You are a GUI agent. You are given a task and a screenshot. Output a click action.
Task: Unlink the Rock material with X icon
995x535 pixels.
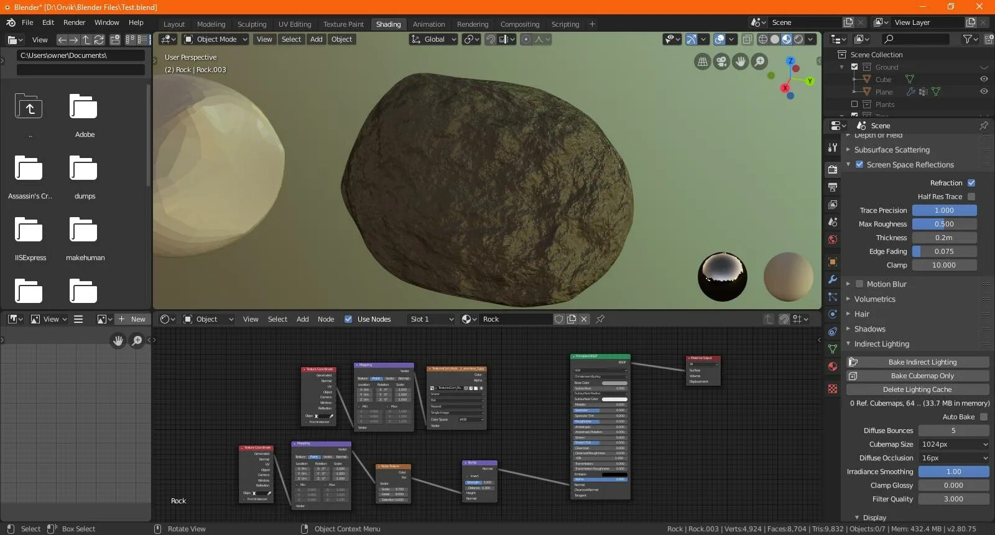tap(584, 319)
